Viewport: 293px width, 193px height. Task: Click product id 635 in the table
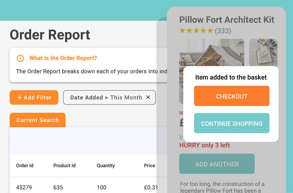point(58,187)
